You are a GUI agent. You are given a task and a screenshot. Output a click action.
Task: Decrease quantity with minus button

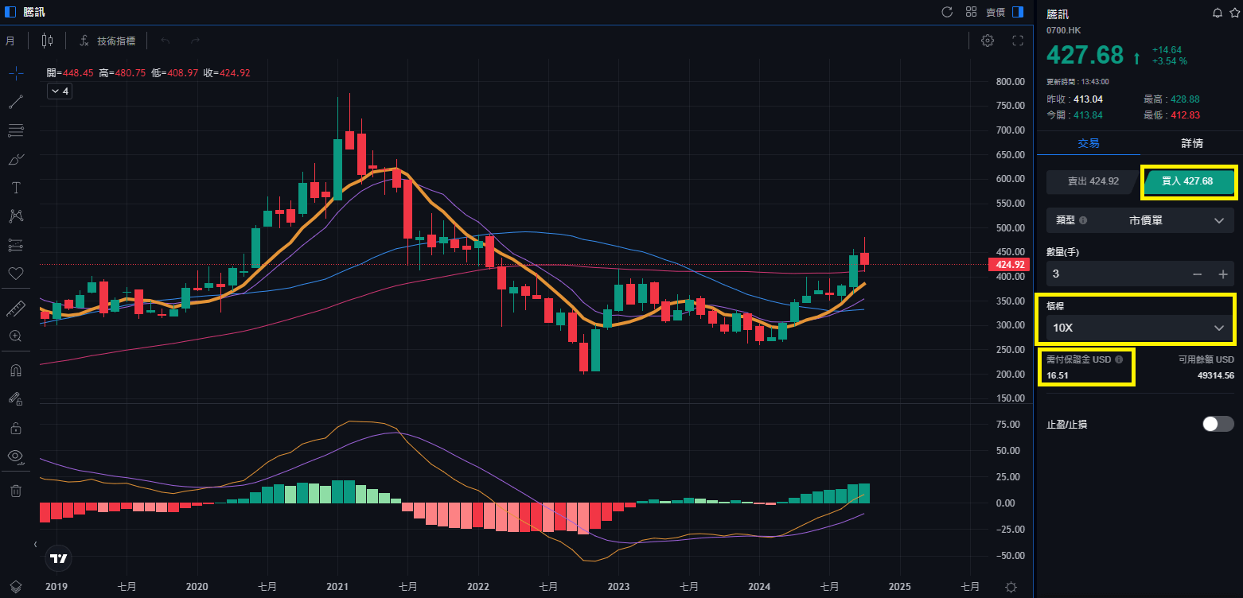[1197, 274]
